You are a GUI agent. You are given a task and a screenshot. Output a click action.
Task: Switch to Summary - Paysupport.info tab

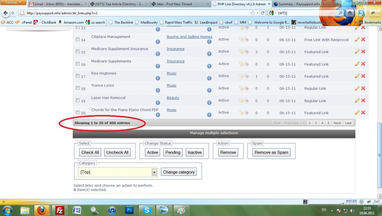(303, 4)
